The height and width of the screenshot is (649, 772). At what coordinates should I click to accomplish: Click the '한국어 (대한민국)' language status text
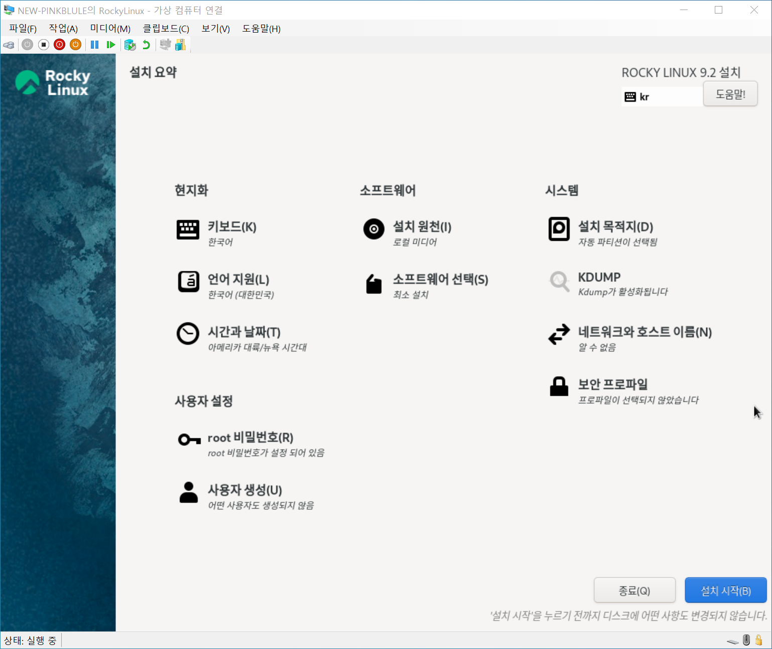coord(241,295)
